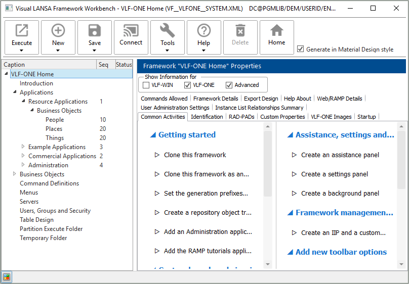The height and width of the screenshot is (284, 409).
Task: Open the New dropdown arrow
Action: click(58, 51)
